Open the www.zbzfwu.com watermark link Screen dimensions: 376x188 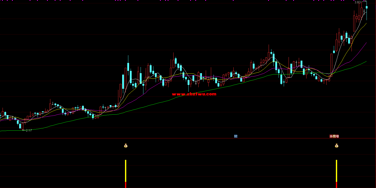pyautogui.click(x=194, y=94)
